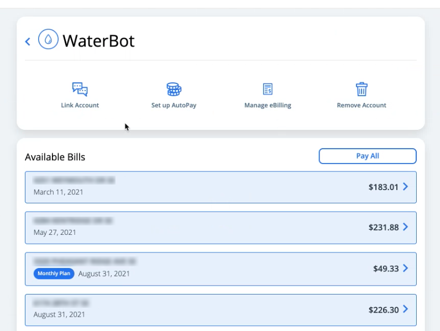Click the August 31, 2021 date beside Monthly Plan
440x331 pixels.
point(104,274)
